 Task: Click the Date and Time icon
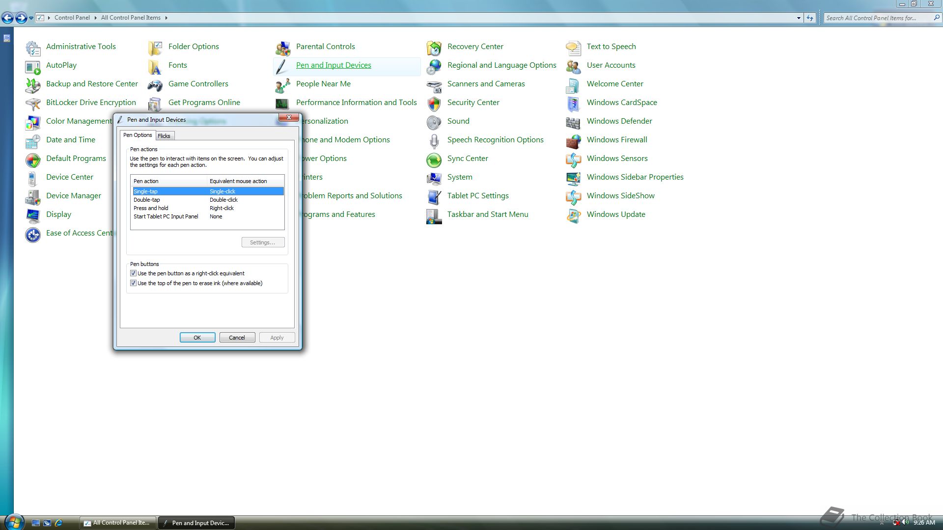pos(33,141)
